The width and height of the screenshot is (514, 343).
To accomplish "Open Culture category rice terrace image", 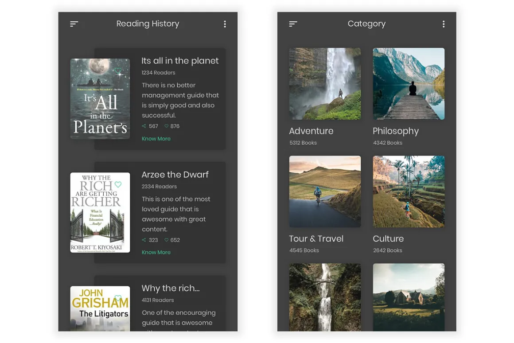I will pyautogui.click(x=409, y=191).
